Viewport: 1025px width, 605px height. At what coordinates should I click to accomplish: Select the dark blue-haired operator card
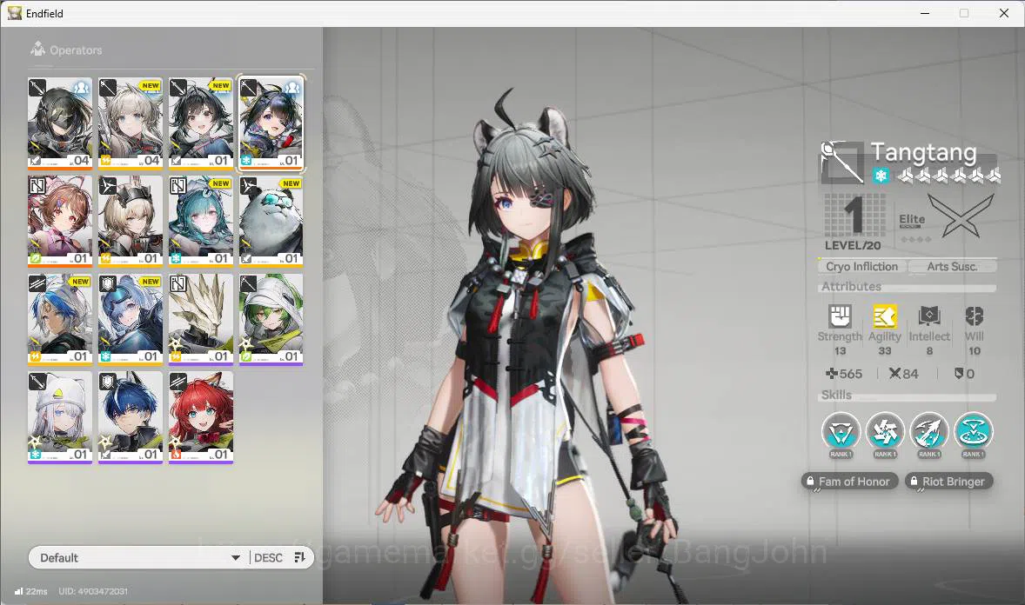tap(131, 417)
